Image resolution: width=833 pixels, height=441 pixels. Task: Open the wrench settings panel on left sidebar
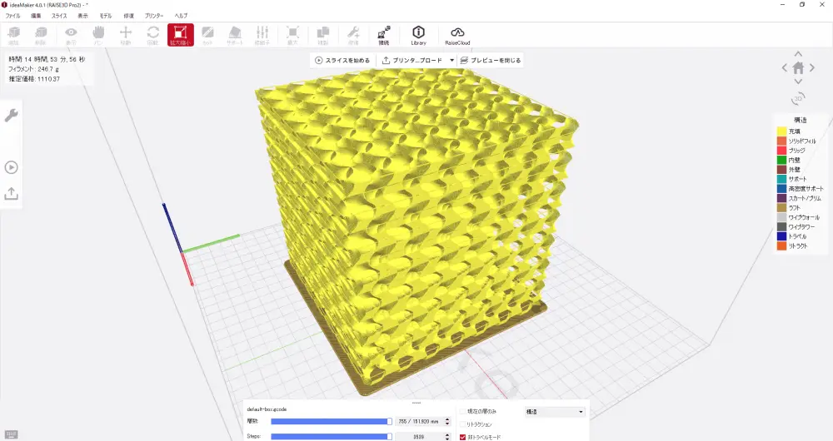12,116
